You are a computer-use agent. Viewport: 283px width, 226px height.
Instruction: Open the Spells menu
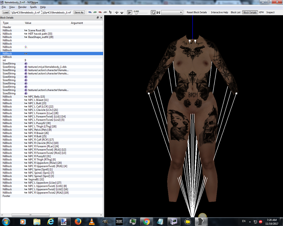click(x=33, y=7)
